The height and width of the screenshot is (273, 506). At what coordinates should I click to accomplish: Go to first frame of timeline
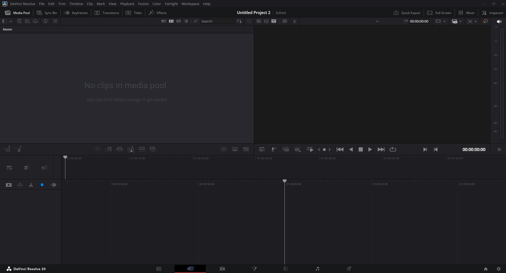pyautogui.click(x=340, y=149)
